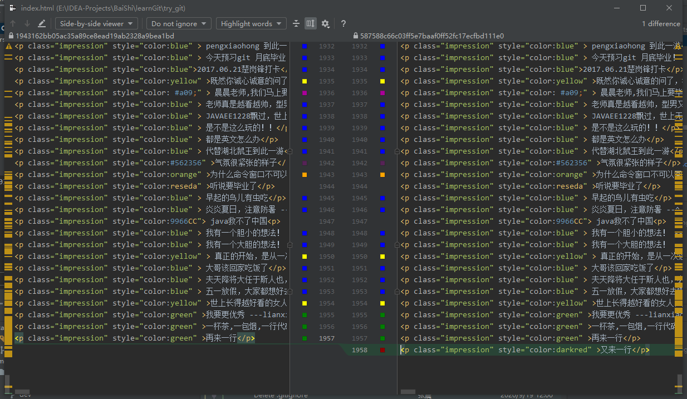Click the added line '又来一行' on right
The height and width of the screenshot is (399, 687).
(525, 350)
